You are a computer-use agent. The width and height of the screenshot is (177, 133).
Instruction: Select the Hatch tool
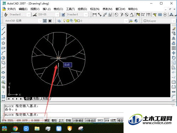tap(3, 97)
